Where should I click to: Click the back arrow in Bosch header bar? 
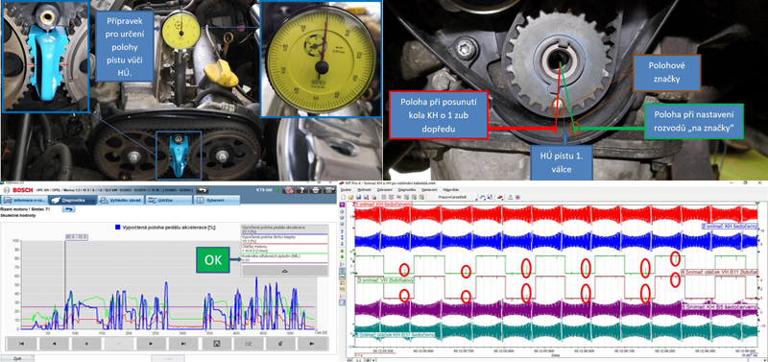[203, 190]
